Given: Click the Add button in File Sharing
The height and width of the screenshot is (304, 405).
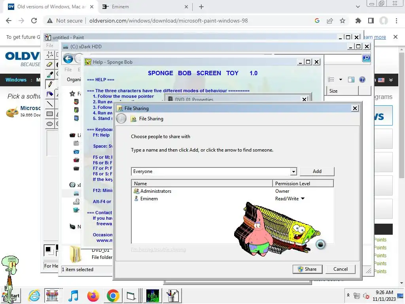Looking at the screenshot, I should click(x=317, y=171).
